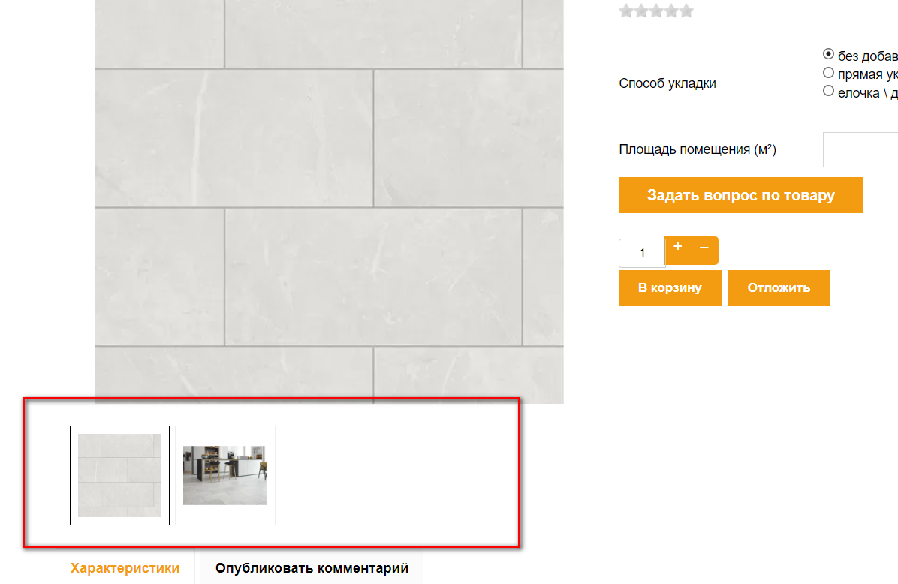Decrease quantity with the minus button
Image resolution: width=898 pixels, height=584 pixels.
[704, 248]
